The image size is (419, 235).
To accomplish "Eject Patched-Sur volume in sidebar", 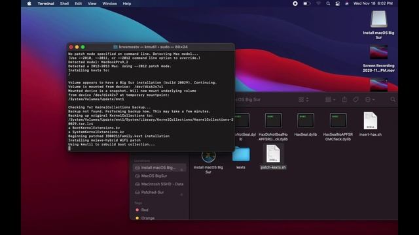I will [x=182, y=195].
